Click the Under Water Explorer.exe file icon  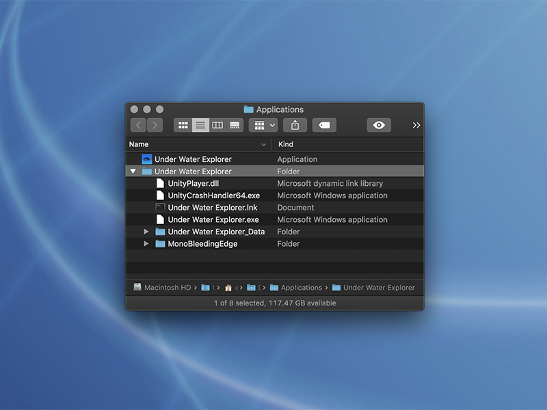click(x=160, y=219)
